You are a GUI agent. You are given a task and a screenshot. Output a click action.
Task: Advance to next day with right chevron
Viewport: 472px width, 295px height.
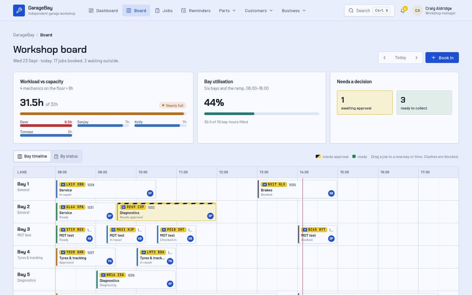tap(417, 58)
